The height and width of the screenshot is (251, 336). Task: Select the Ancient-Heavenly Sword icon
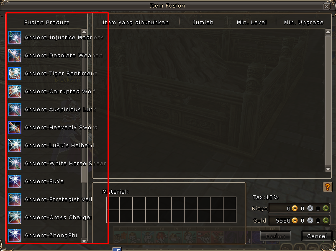[x=15, y=128]
